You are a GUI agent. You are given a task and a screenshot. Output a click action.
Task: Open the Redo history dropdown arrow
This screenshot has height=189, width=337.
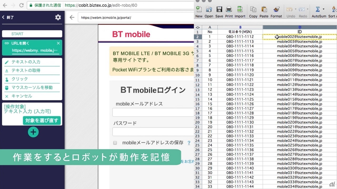(x=308, y=9)
